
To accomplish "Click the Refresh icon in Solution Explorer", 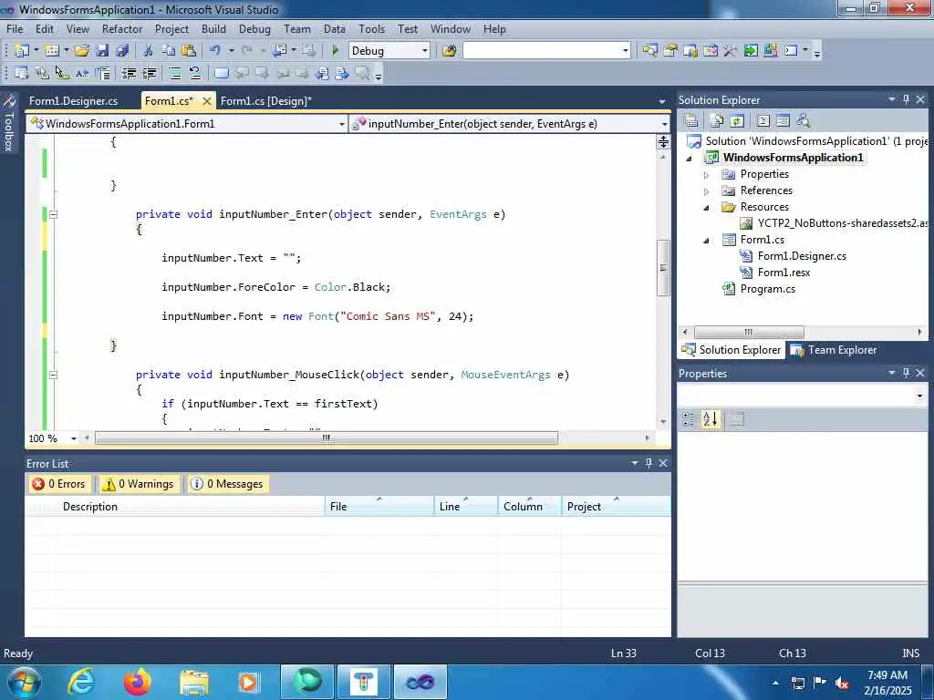I will pos(737,121).
